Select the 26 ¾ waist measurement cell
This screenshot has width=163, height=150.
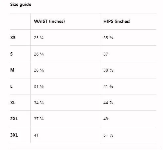(39, 54)
